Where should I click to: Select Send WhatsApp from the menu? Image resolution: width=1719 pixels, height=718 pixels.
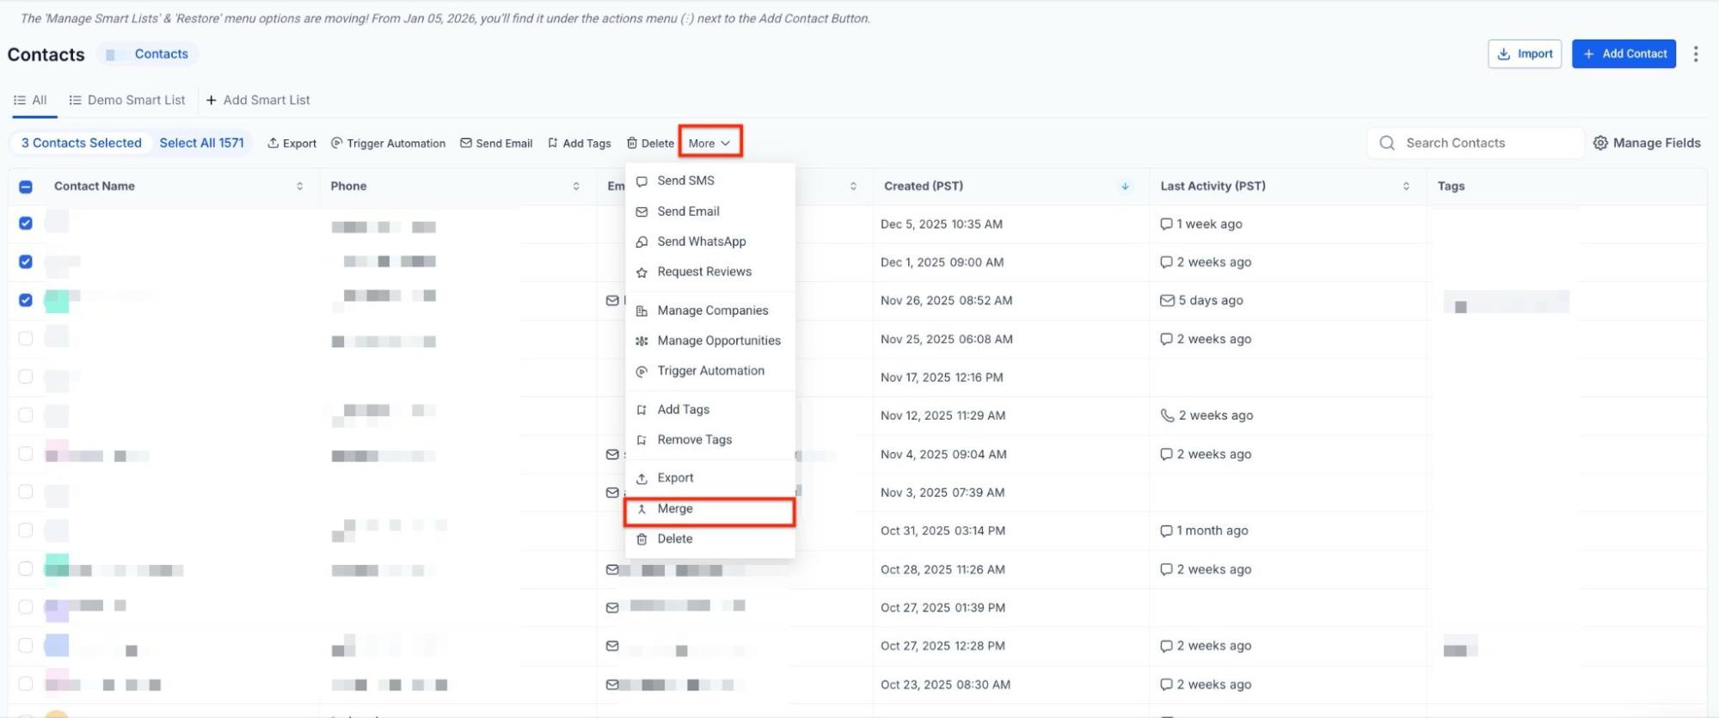pos(709,242)
